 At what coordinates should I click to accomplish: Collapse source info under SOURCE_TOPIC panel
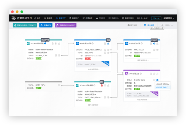[x=94, y=69]
